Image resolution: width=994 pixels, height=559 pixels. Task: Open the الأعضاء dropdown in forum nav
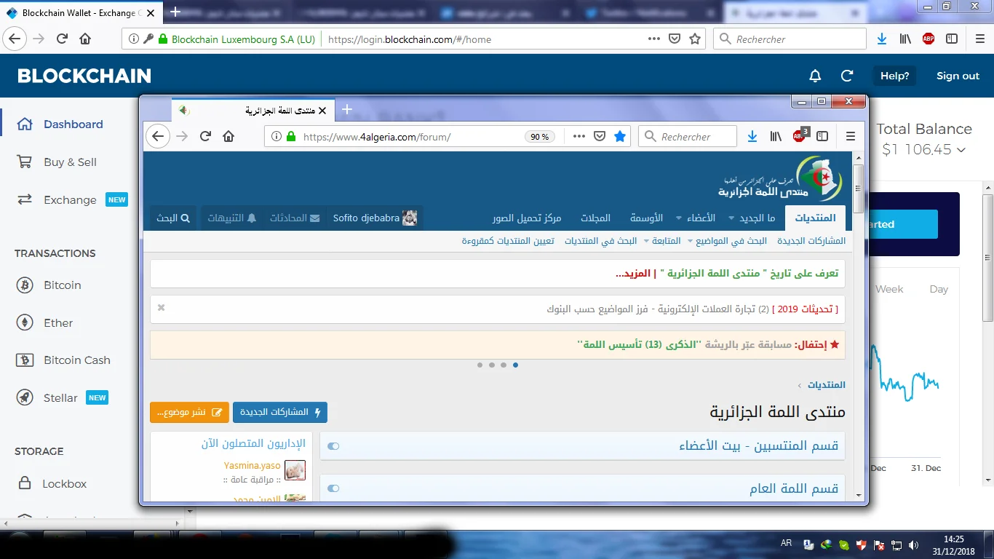[x=696, y=218]
